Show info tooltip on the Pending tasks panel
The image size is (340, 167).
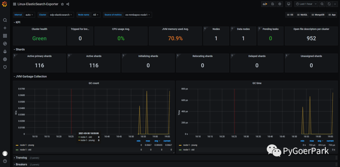pos(259,28)
